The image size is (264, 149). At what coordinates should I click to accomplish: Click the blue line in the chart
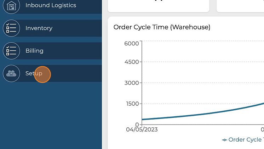coord(198,114)
